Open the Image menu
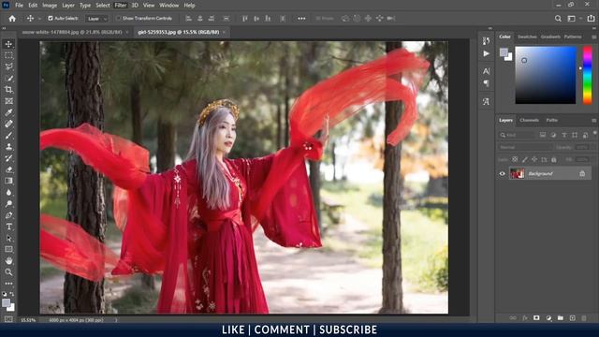 pos(50,6)
